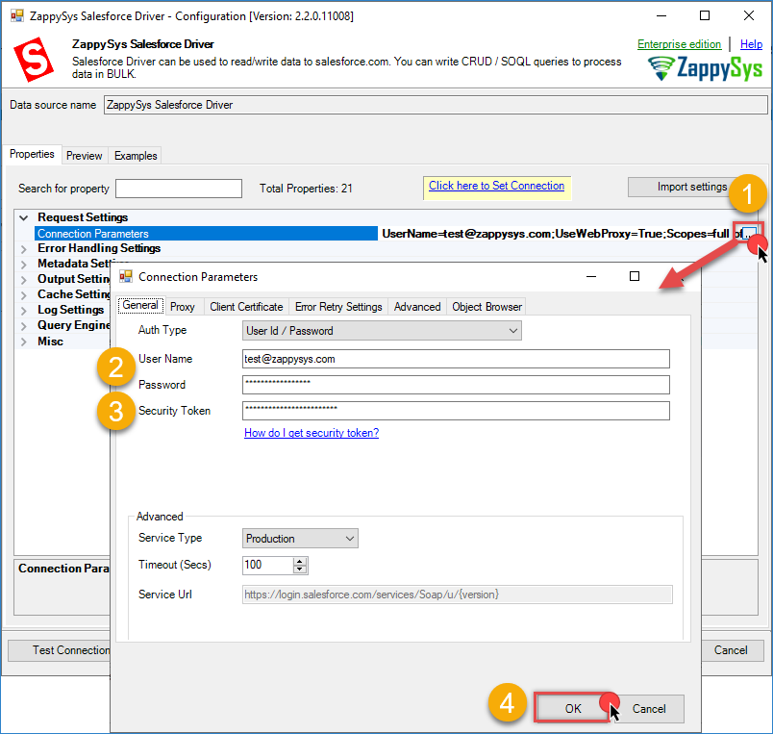
Task: Select the Examples tab
Action: point(135,156)
